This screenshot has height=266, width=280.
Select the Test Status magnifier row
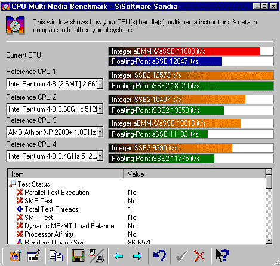[x=29, y=184]
